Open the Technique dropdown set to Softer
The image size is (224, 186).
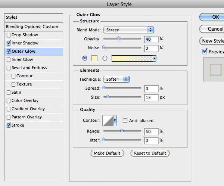[x=116, y=79]
